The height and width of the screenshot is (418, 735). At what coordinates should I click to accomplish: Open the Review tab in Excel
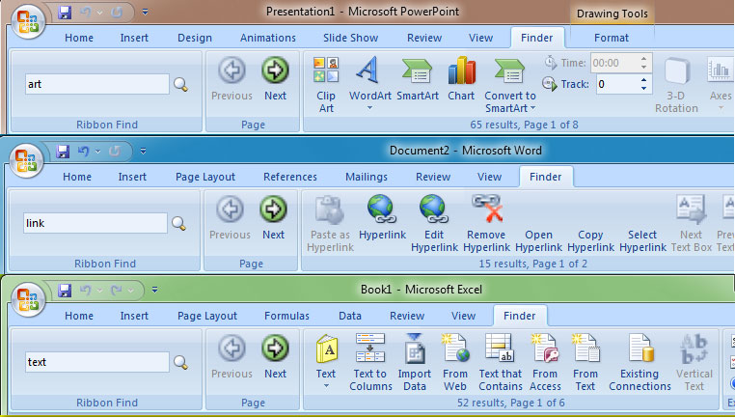[x=407, y=316]
